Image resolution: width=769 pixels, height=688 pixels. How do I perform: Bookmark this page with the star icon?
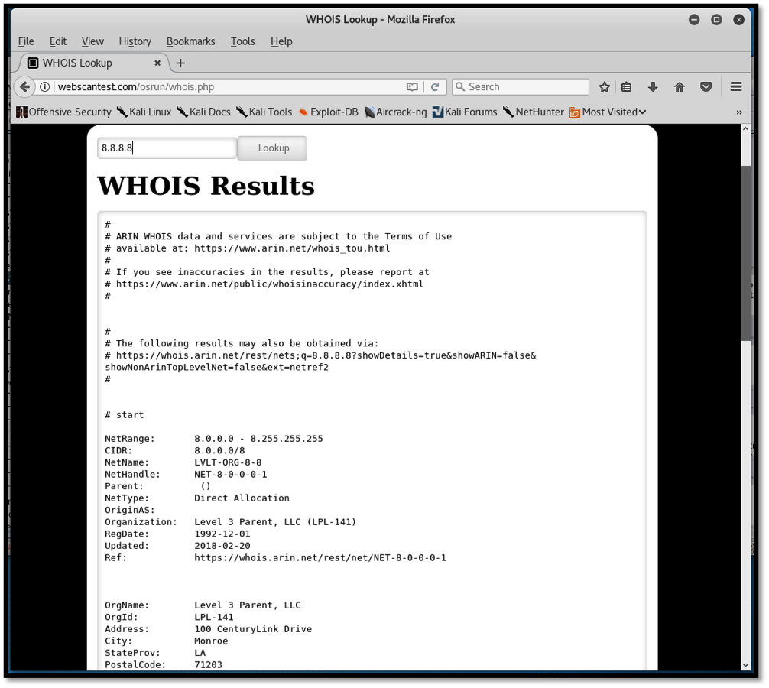[x=605, y=87]
